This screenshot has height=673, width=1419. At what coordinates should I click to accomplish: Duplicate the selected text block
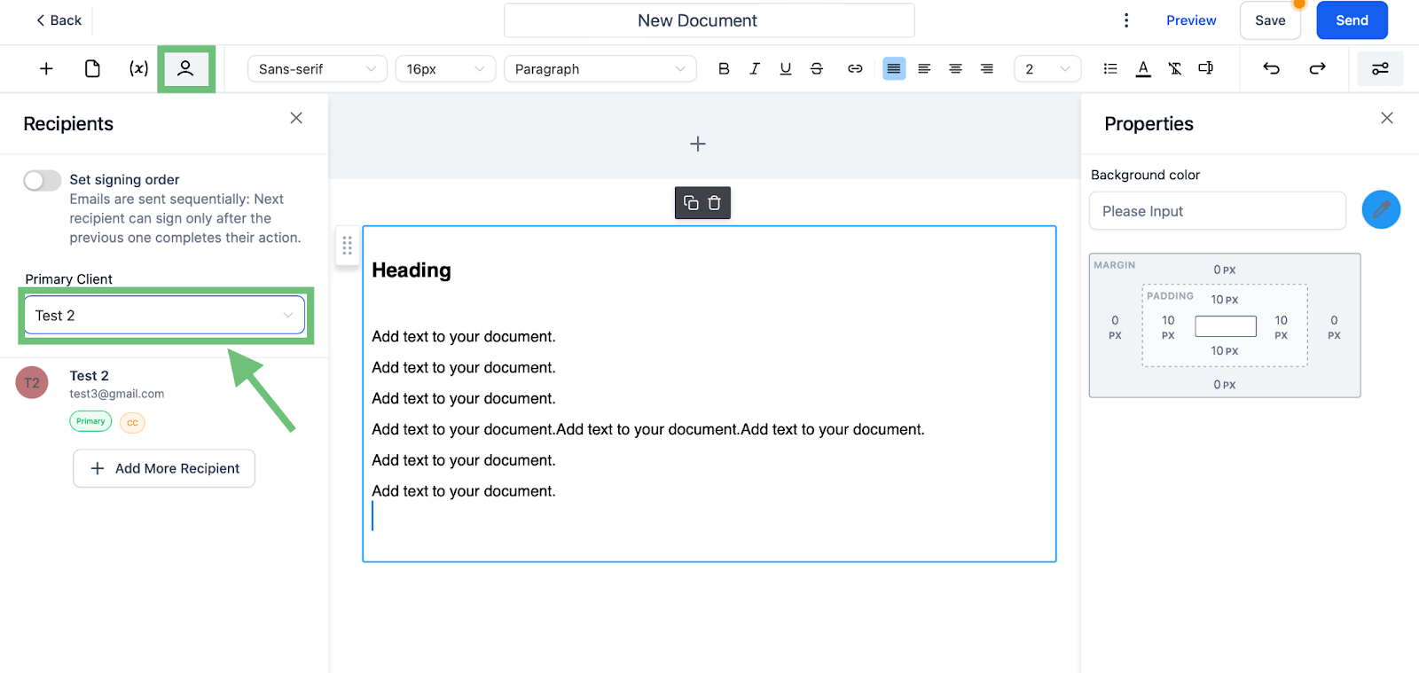click(x=691, y=203)
